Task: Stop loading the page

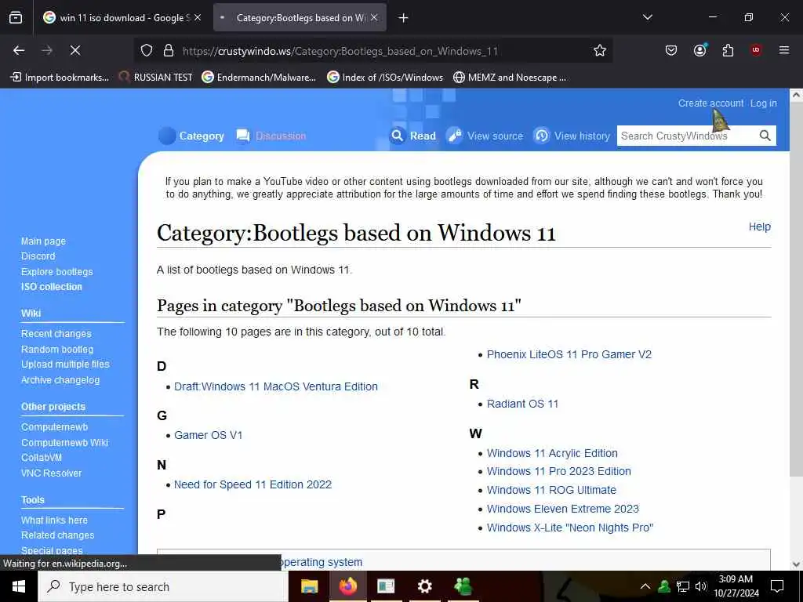Action: pyautogui.click(x=74, y=50)
